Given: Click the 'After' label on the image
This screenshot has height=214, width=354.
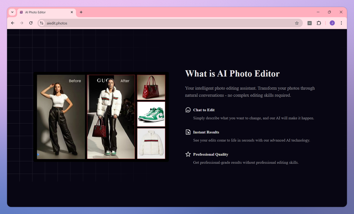Looking at the screenshot, I should coord(125,81).
